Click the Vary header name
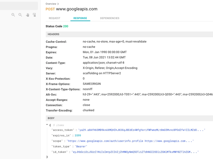Viewport: 213px width, 159px height. click(x=49, y=68)
